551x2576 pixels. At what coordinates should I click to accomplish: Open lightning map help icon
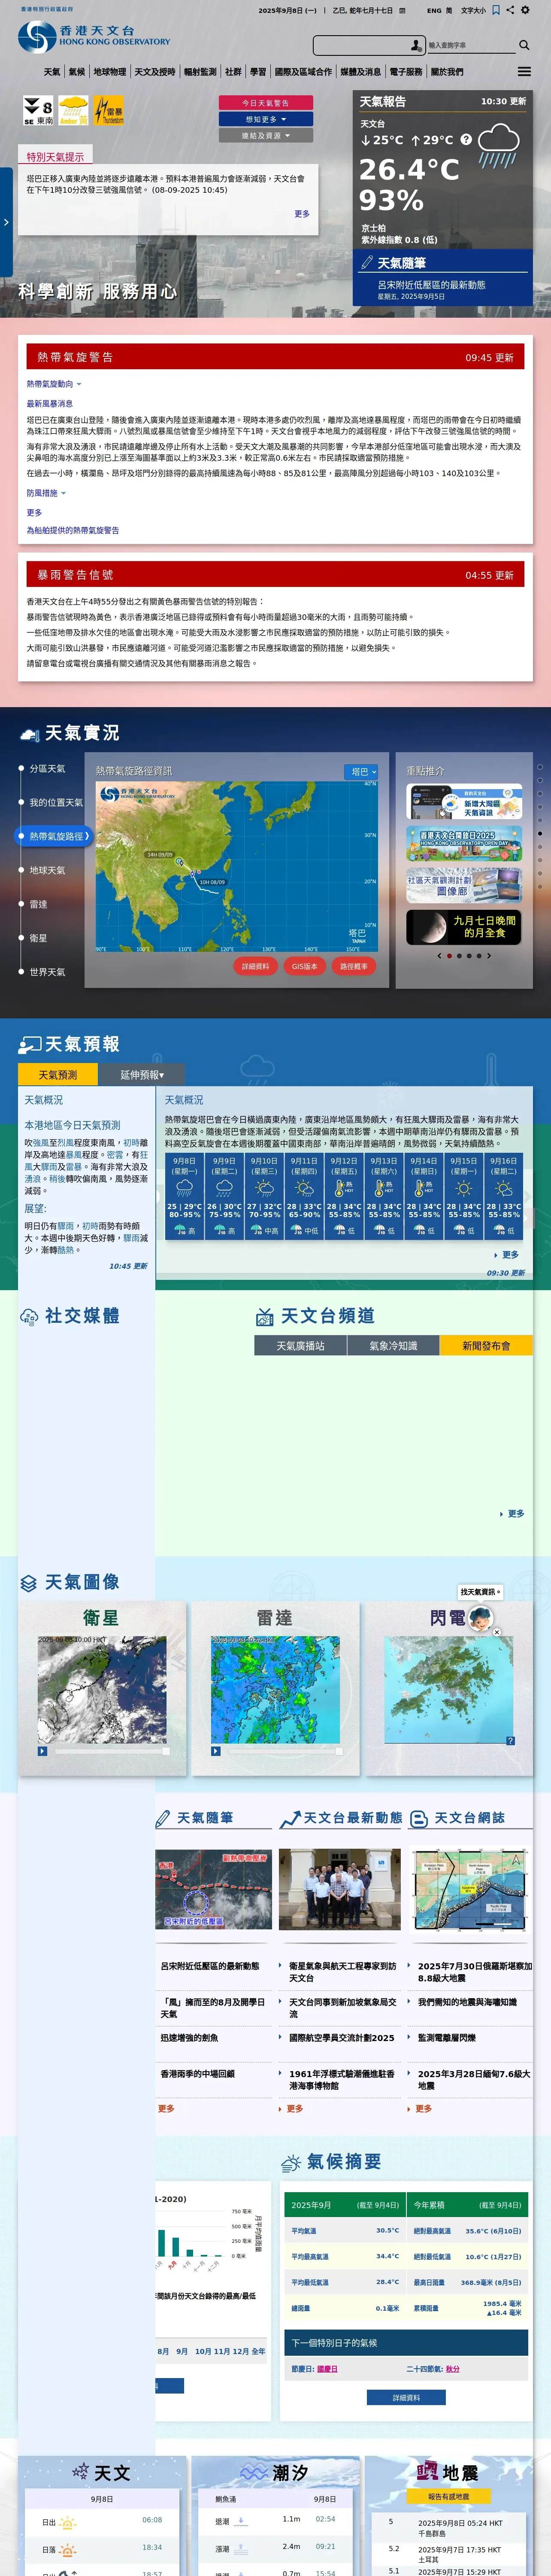click(510, 1741)
